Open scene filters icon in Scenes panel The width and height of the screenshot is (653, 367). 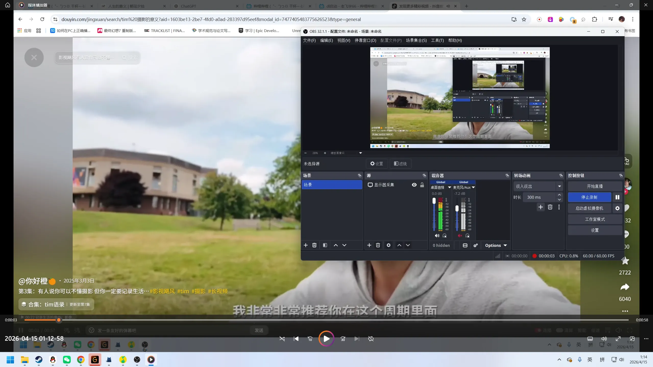325,245
